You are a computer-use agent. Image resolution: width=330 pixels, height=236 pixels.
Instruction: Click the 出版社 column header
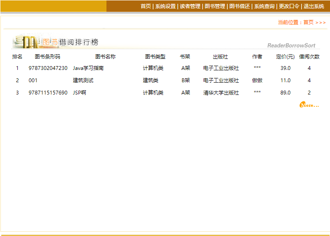tap(220, 56)
